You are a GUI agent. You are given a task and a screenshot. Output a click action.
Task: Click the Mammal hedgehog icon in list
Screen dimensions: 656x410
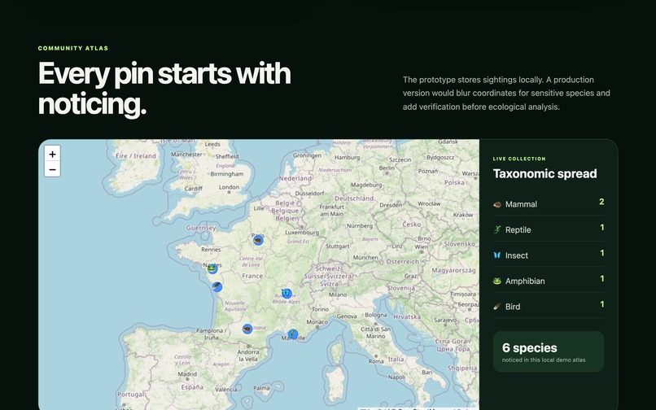(x=497, y=204)
